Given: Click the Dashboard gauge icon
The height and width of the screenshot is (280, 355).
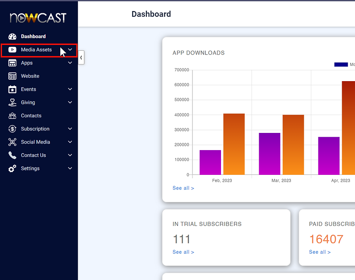Looking at the screenshot, I should pos(13,37).
